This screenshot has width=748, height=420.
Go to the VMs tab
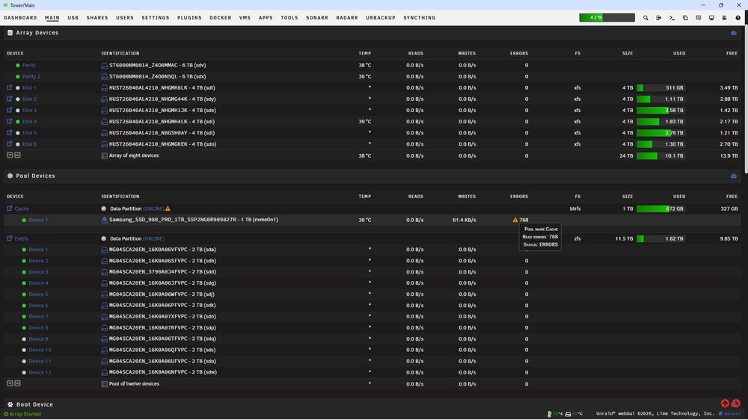pyautogui.click(x=245, y=18)
